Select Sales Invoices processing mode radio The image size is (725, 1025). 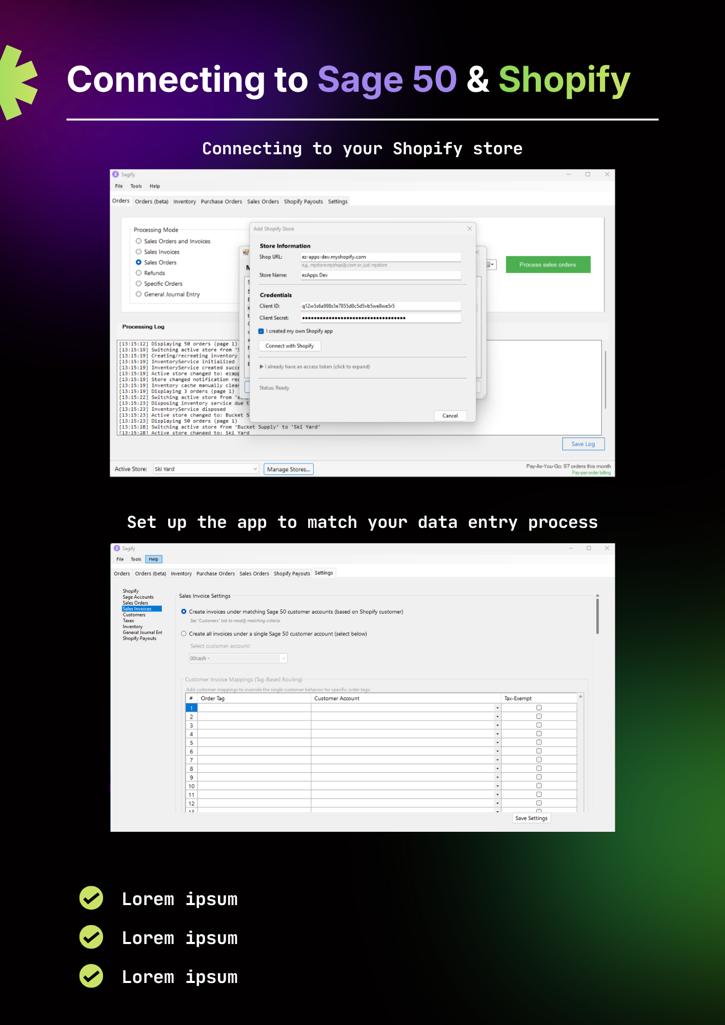[x=138, y=252]
